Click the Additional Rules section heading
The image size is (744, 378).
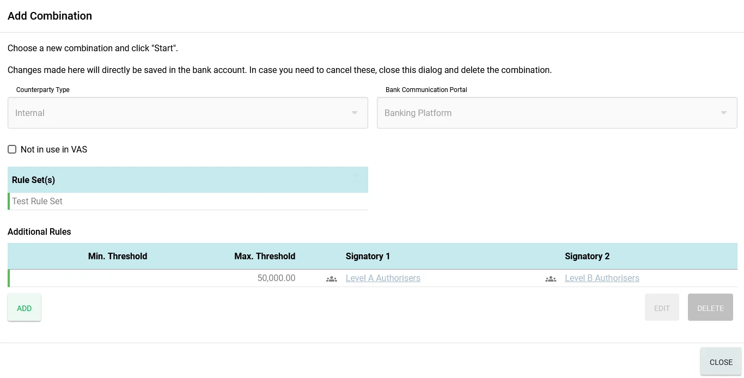click(x=39, y=231)
